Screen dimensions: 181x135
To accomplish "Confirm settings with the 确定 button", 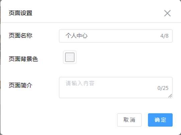I will point(160,120).
